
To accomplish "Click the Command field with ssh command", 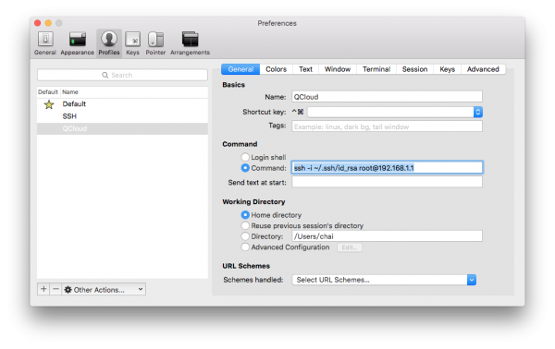I will pyautogui.click(x=387, y=168).
